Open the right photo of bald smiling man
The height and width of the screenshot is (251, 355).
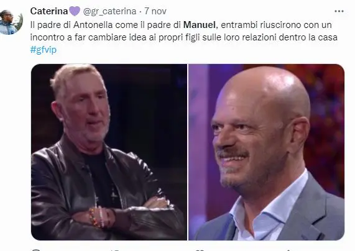click(267, 152)
